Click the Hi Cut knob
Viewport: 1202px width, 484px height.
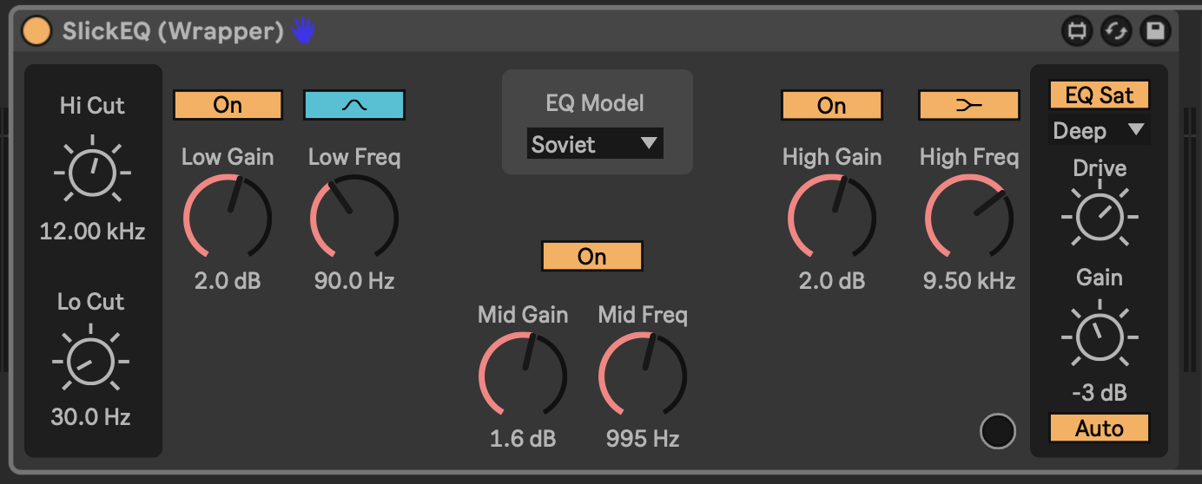coord(92,173)
